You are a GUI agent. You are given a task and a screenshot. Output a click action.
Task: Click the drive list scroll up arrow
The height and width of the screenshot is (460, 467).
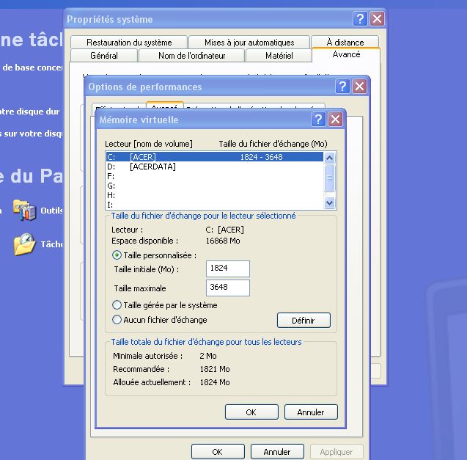click(x=329, y=158)
